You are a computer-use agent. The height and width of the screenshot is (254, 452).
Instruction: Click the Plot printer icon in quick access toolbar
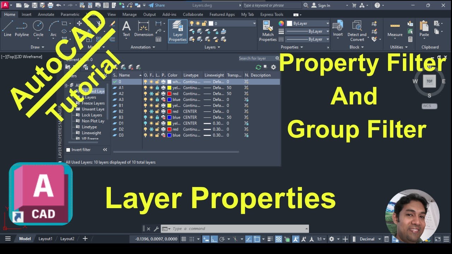(x=50, y=5)
